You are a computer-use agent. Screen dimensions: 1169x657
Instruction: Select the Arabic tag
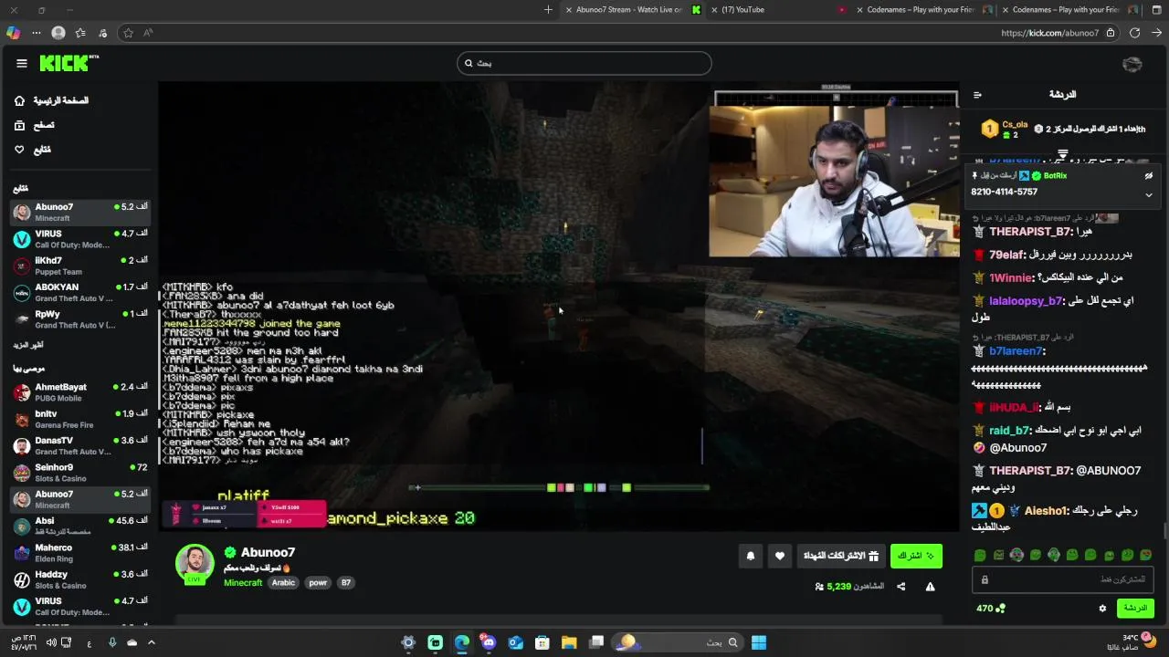[283, 582]
